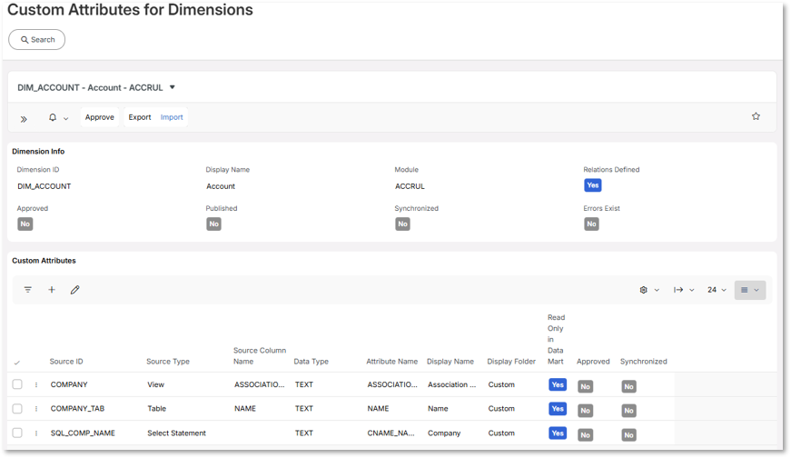This screenshot has height=458, width=791.
Task: Open the filter icon in Custom Attributes
Action: click(x=28, y=290)
